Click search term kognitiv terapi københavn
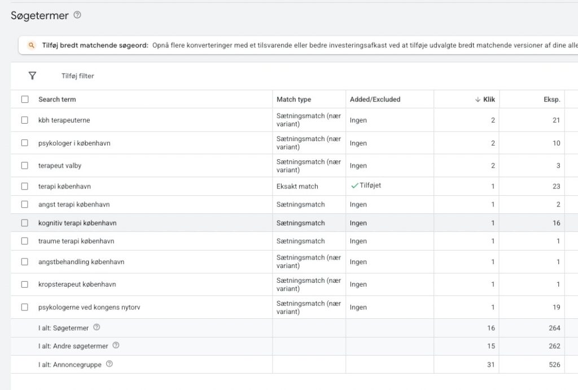Screen dimensions: 578x390 77,223
